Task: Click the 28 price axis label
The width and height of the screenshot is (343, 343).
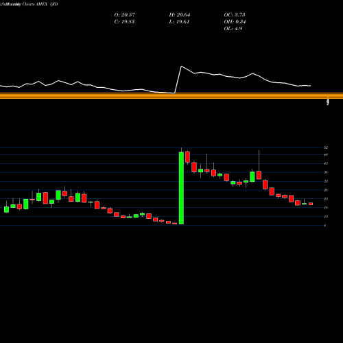Action: coord(326,190)
